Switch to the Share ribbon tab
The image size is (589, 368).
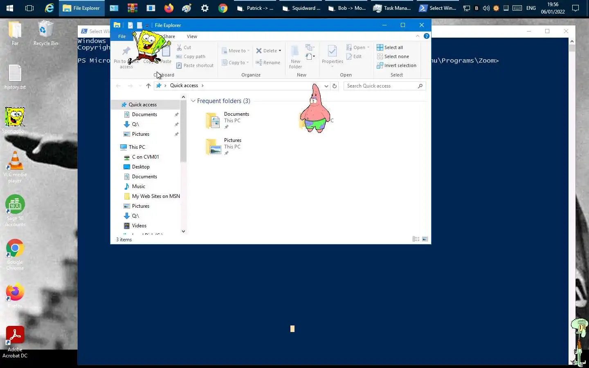(169, 36)
